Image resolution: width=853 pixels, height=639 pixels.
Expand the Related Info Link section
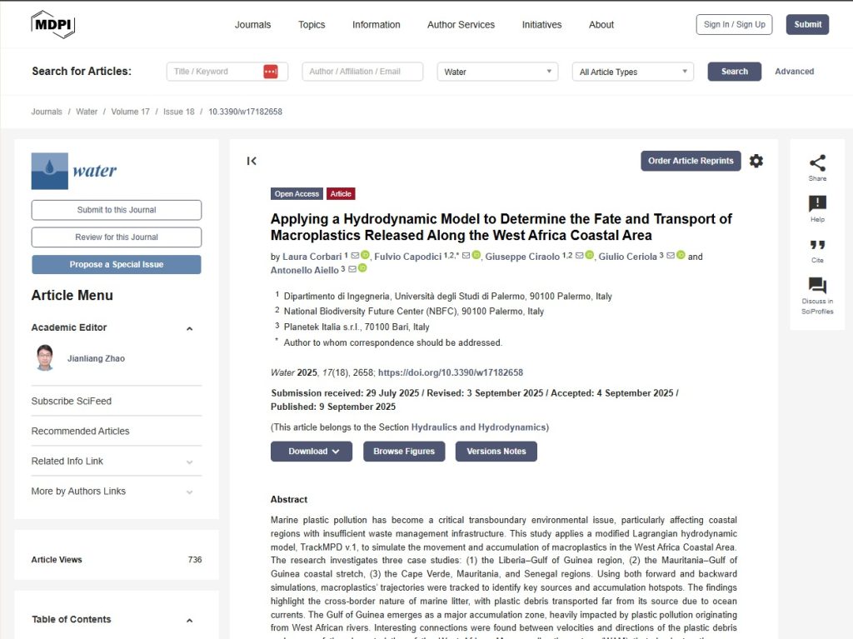click(x=189, y=461)
